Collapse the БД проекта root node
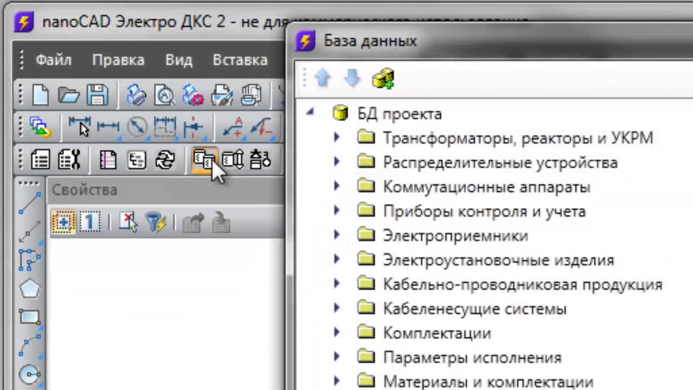Viewport: 693px width, 390px height. [310, 112]
